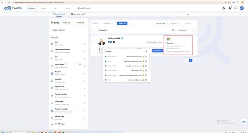Go back with the browser back arrow
This screenshot has height=133, width=248.
2,3
